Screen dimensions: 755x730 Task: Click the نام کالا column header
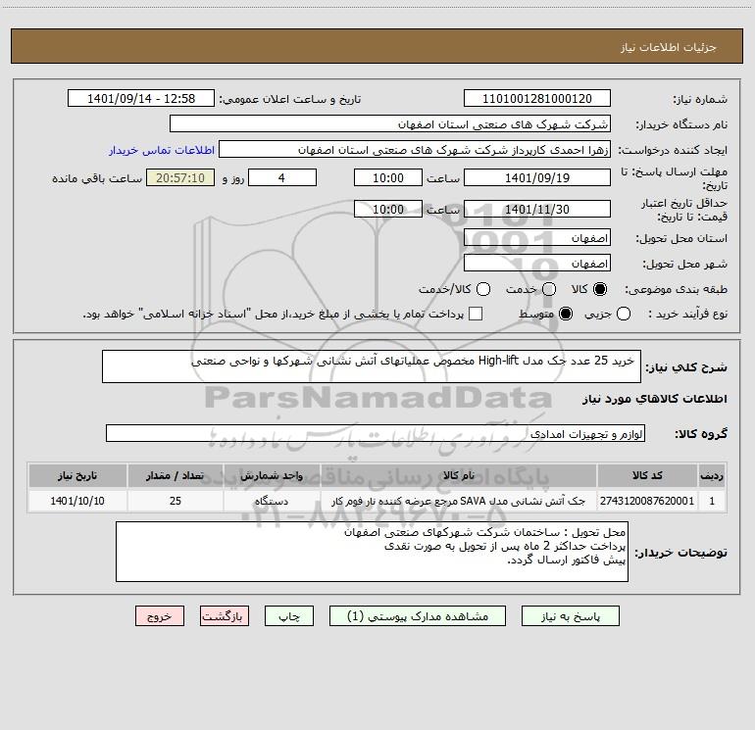(x=459, y=475)
